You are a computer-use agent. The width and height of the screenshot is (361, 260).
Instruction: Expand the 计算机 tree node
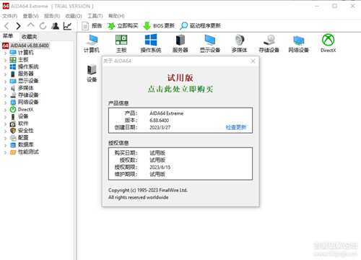pyautogui.click(x=5, y=53)
